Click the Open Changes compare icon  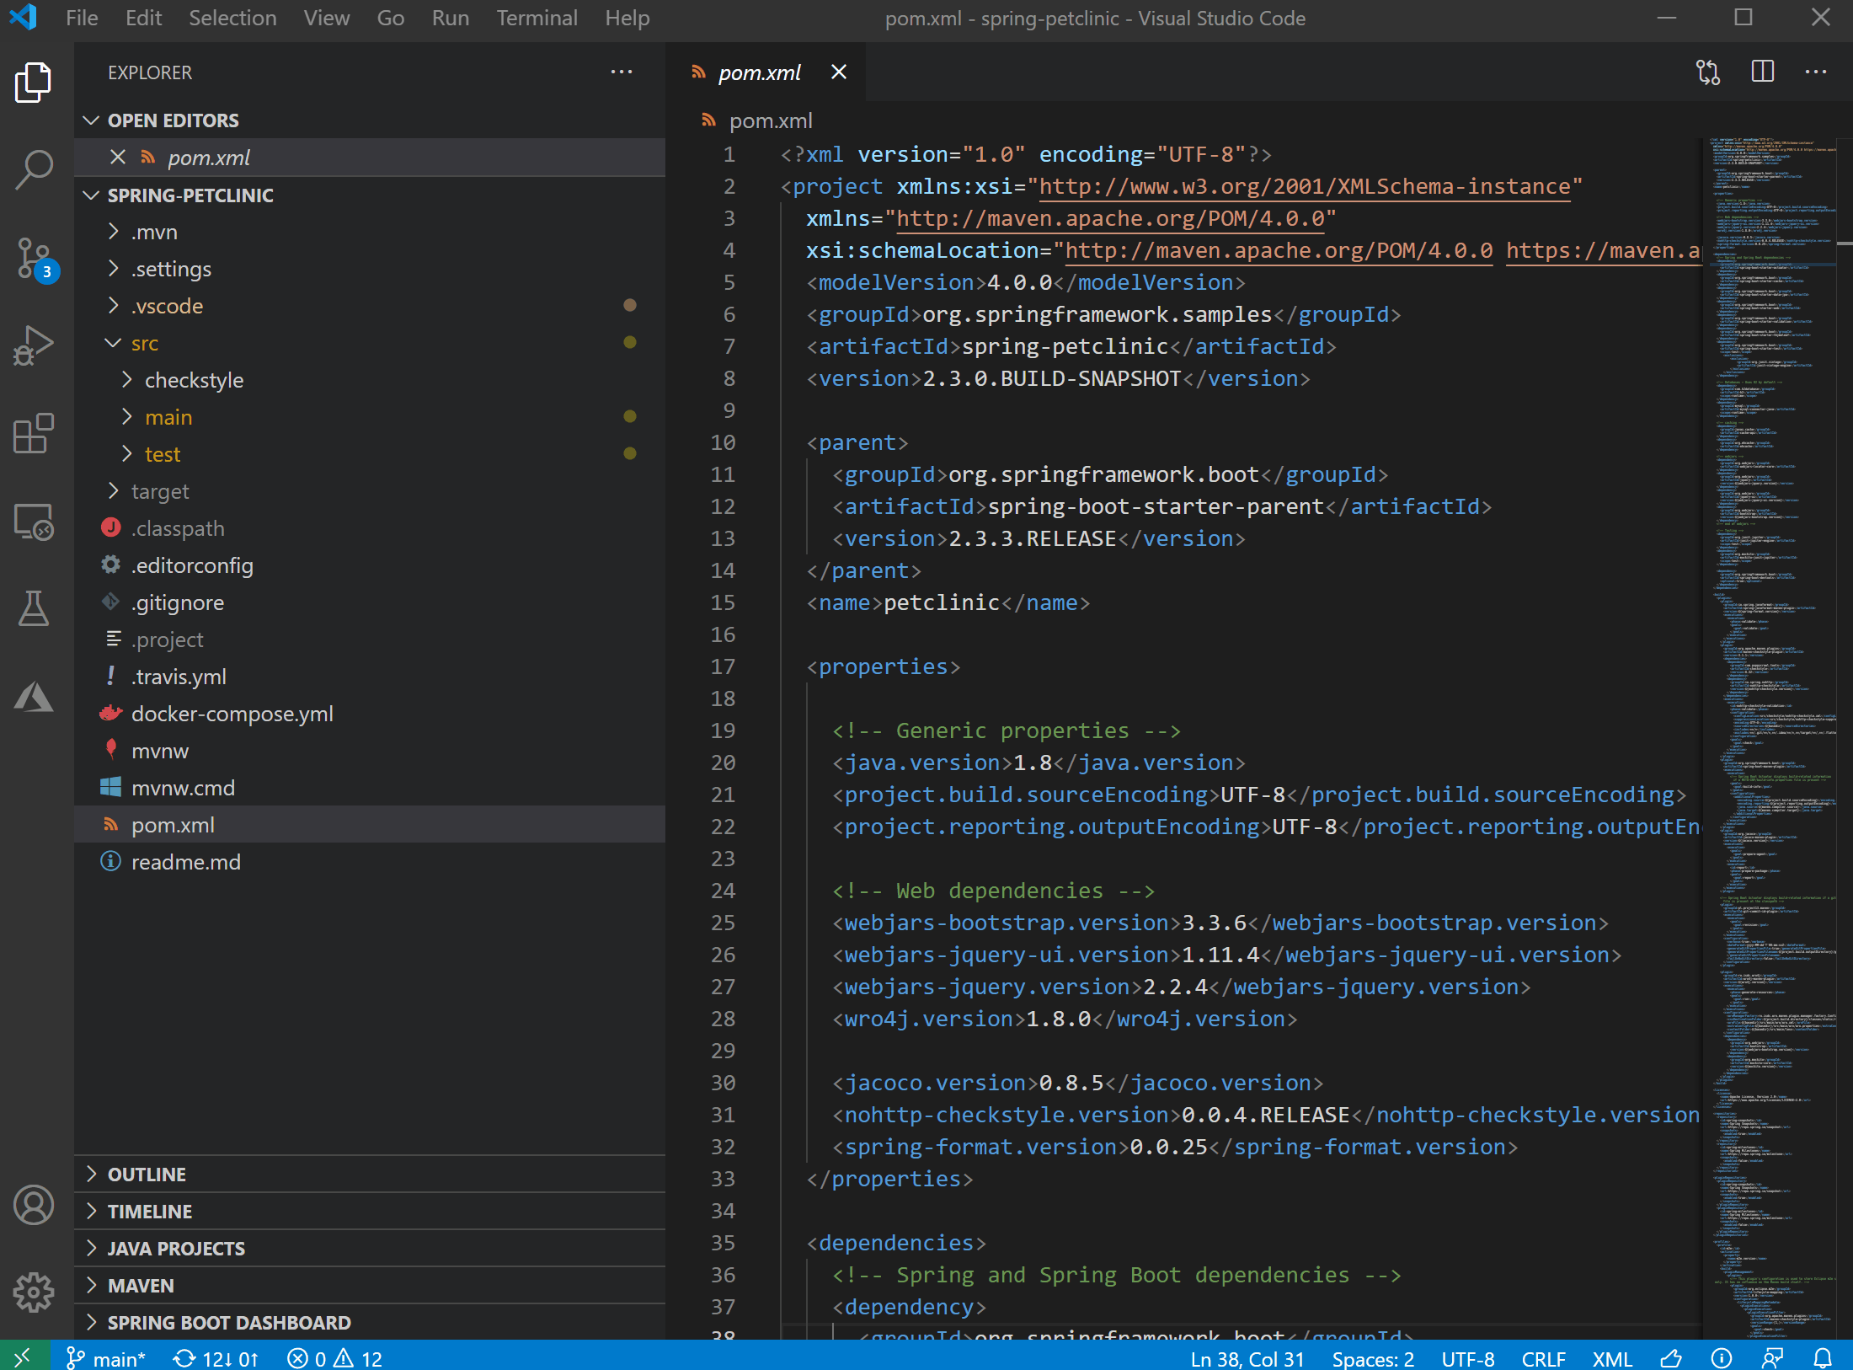(1707, 72)
